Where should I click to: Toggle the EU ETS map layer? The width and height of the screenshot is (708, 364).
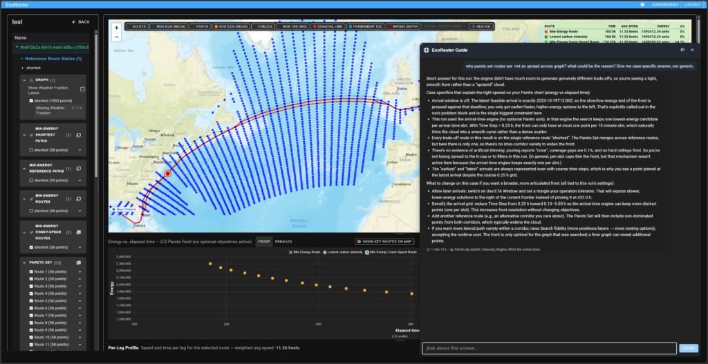pyautogui.click(x=136, y=27)
